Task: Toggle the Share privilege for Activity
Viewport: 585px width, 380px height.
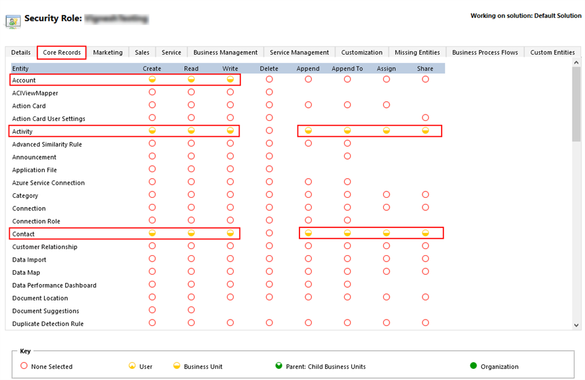Action: point(425,130)
